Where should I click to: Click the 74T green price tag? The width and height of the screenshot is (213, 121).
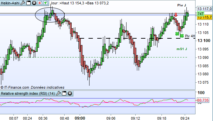coord(201,14)
